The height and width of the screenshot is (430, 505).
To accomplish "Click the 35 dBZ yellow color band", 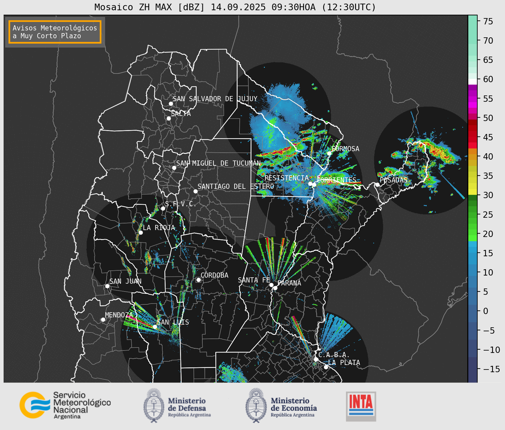I will coord(472,174).
